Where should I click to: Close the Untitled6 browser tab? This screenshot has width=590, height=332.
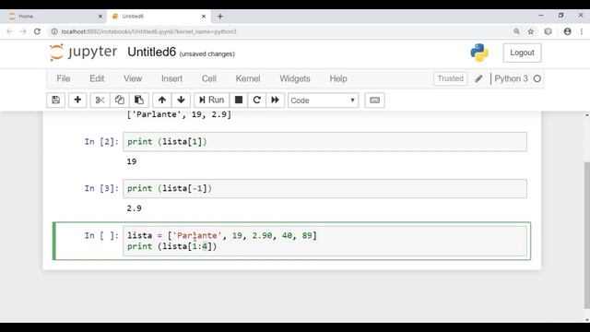point(204,17)
